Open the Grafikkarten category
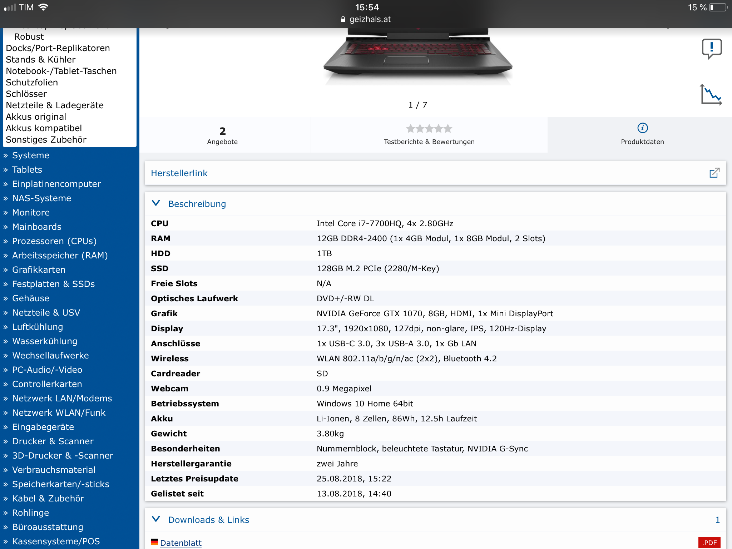This screenshot has width=732, height=549. click(x=39, y=270)
